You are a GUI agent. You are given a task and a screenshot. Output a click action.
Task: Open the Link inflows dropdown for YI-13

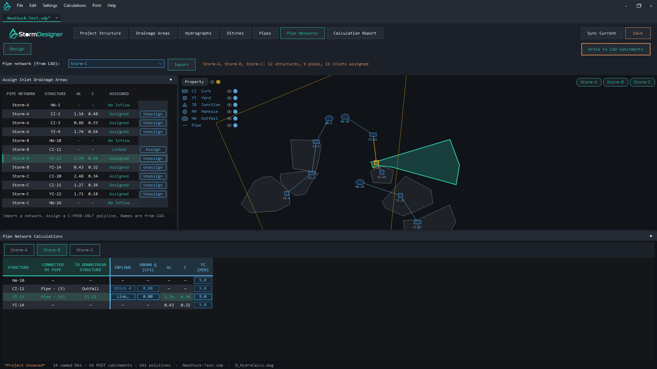tap(123, 297)
